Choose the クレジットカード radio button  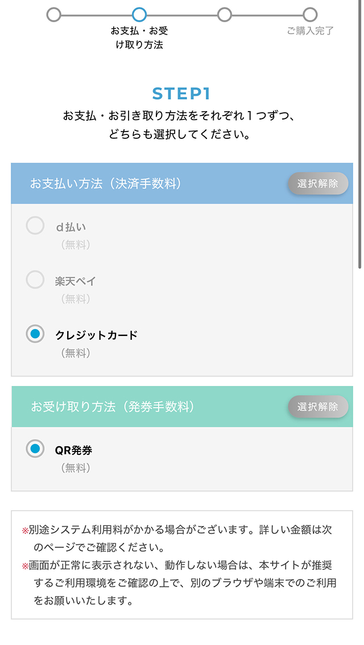[x=35, y=334]
